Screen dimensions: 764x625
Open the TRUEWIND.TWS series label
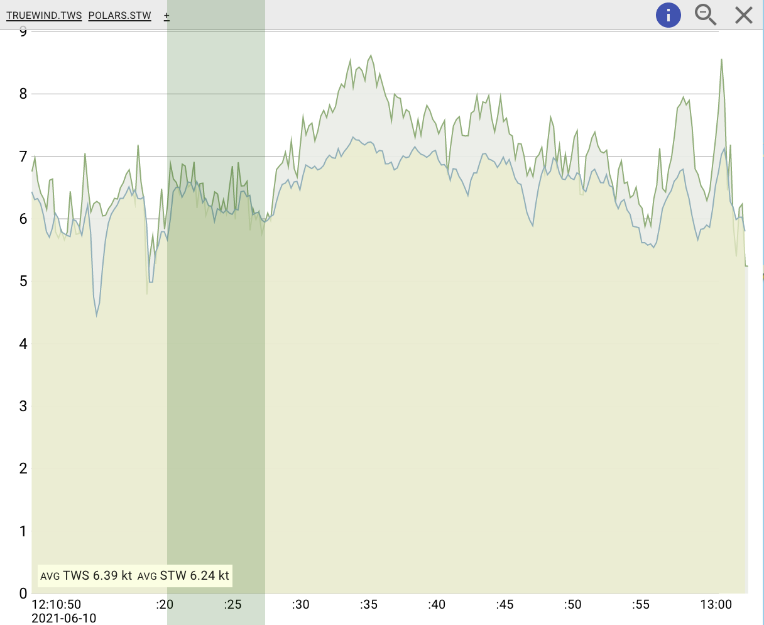44,16
